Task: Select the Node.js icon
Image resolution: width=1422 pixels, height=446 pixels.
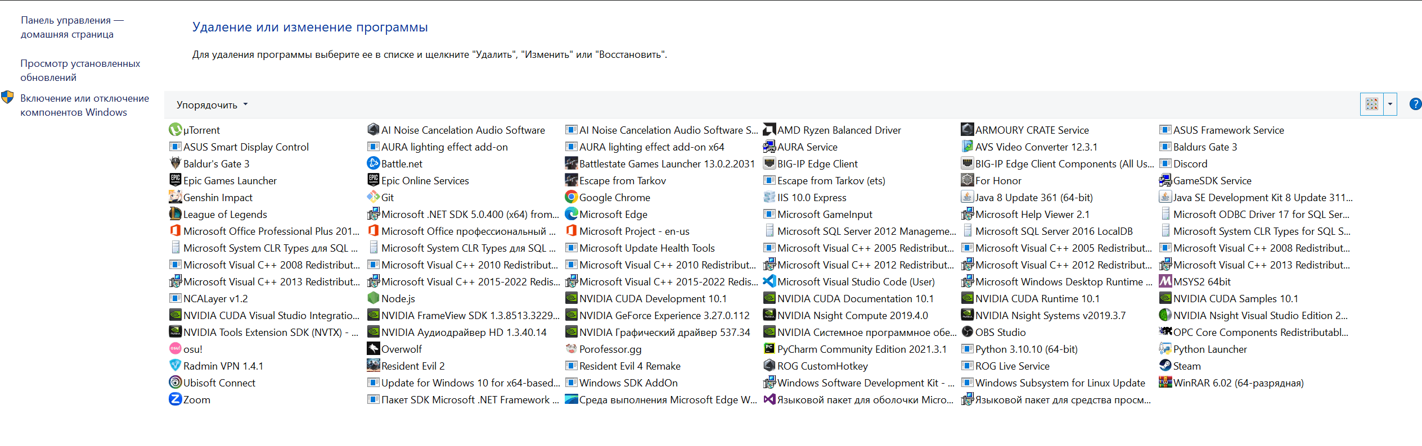Action: [x=373, y=298]
